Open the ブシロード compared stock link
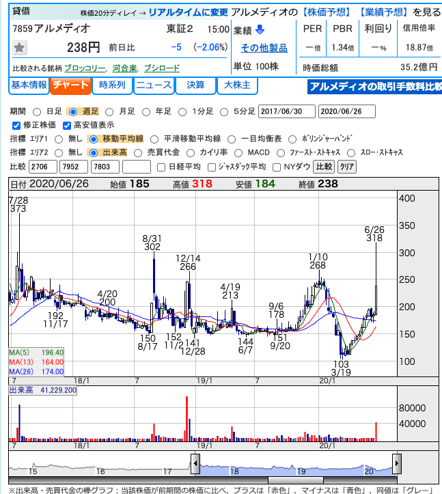This screenshot has width=442, height=494. [x=162, y=68]
